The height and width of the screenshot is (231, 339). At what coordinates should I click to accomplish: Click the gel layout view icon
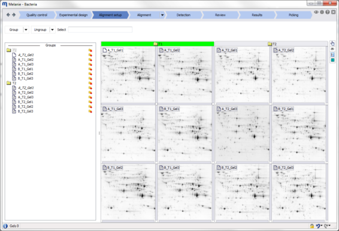[x=332, y=54]
